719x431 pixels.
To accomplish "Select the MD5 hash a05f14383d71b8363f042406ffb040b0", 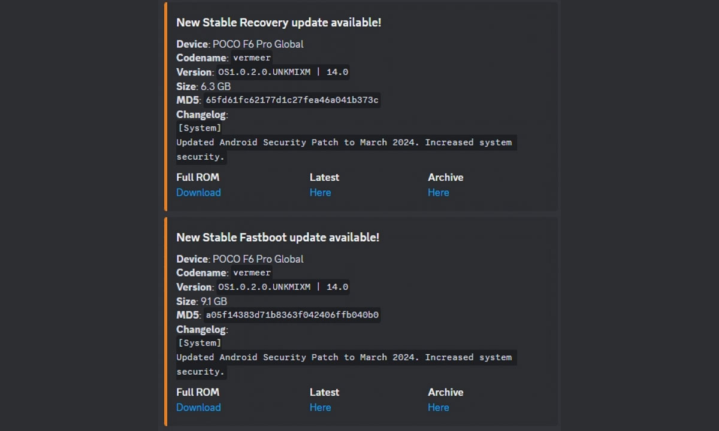I will pos(292,315).
